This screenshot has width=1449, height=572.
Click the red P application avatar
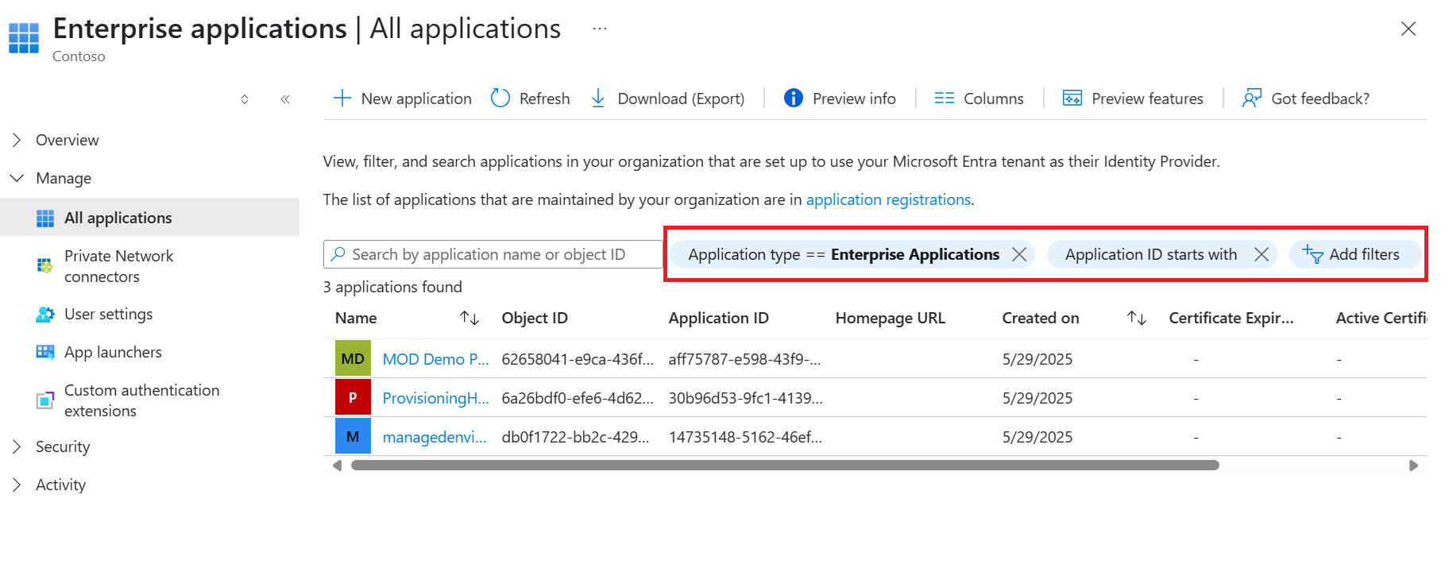coord(353,398)
